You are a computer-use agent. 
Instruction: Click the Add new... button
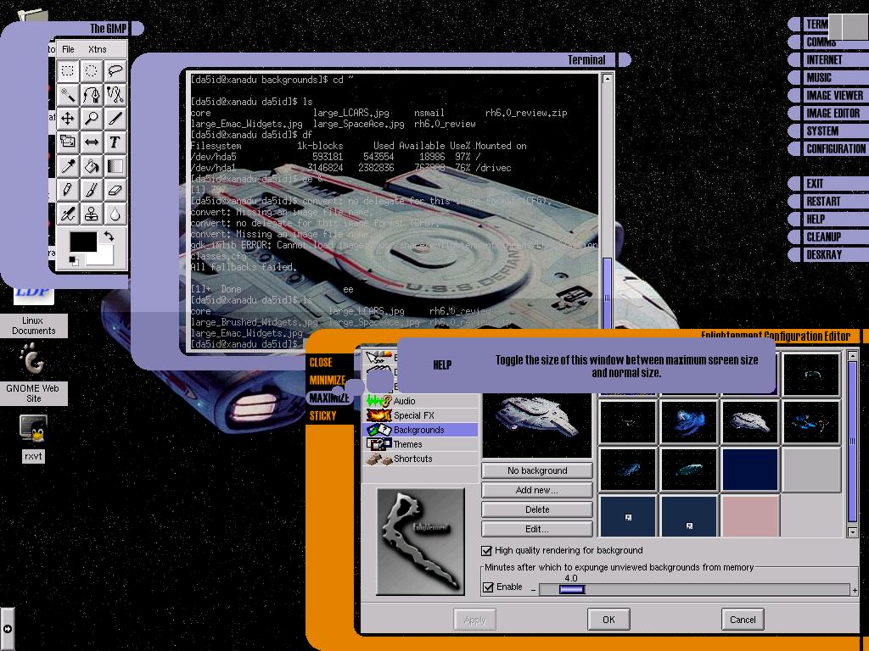pos(536,490)
